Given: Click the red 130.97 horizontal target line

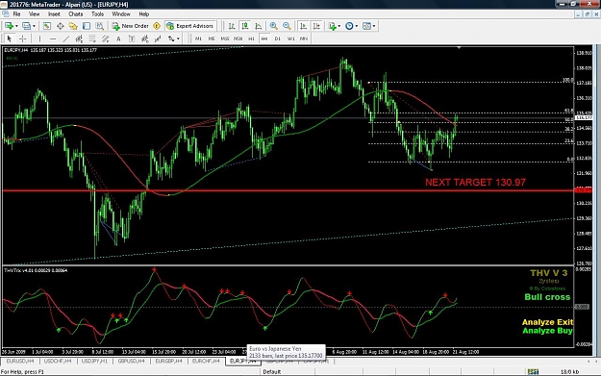Looking at the screenshot, I should 288,190.
